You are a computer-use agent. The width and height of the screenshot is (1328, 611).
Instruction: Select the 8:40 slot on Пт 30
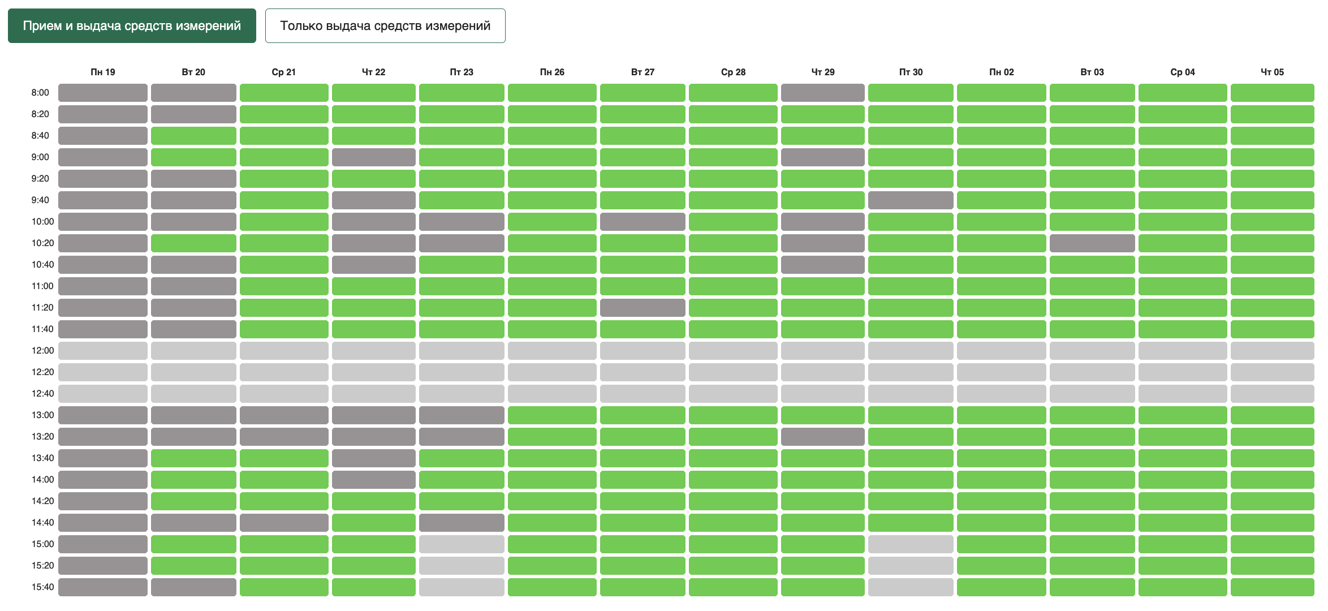[911, 136]
